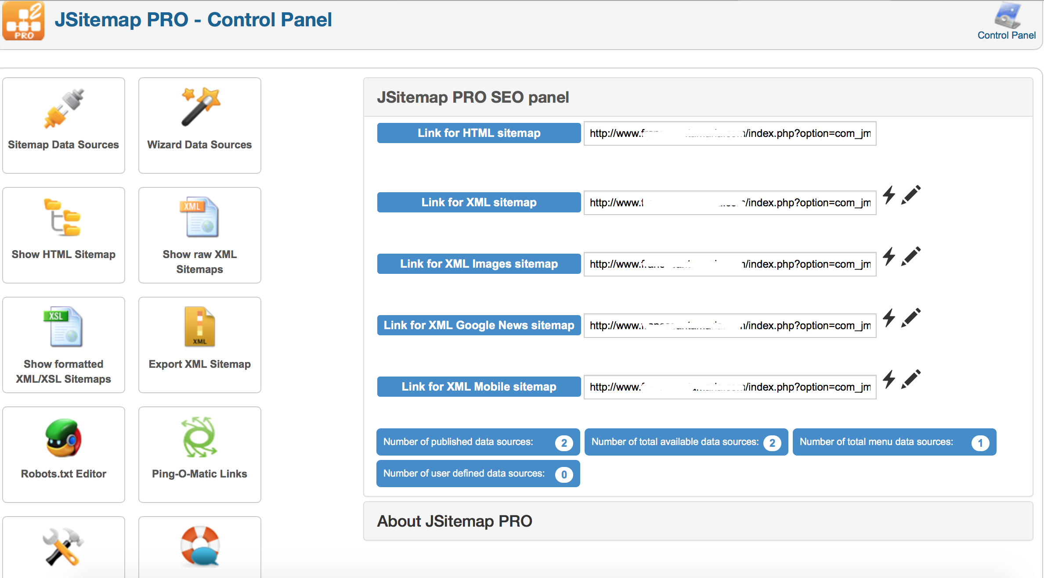Click pencil icon beside XML Images sitemap
This screenshot has height=578, width=1044.
[911, 257]
